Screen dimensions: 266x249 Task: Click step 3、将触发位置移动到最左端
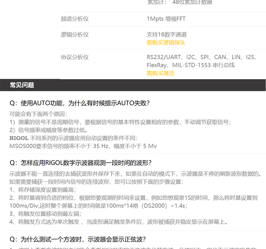tap(45, 214)
